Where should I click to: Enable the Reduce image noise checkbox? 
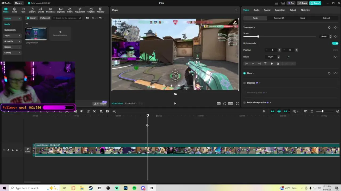245,102
